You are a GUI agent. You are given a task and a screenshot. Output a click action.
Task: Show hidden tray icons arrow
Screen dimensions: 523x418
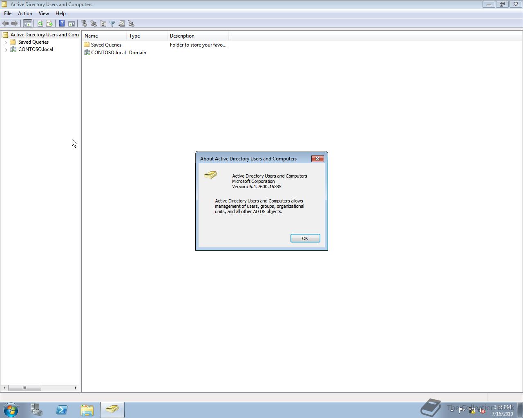pos(452,410)
